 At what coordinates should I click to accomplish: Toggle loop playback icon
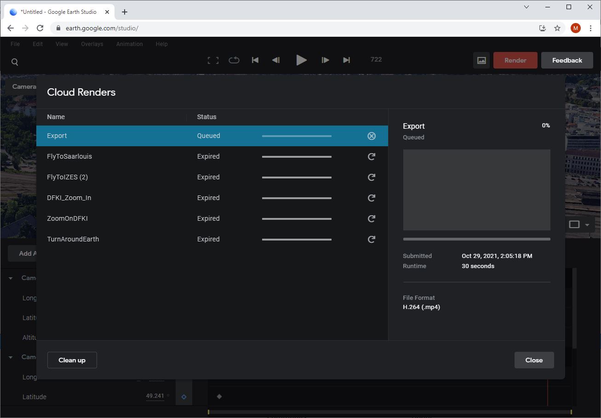(x=234, y=60)
